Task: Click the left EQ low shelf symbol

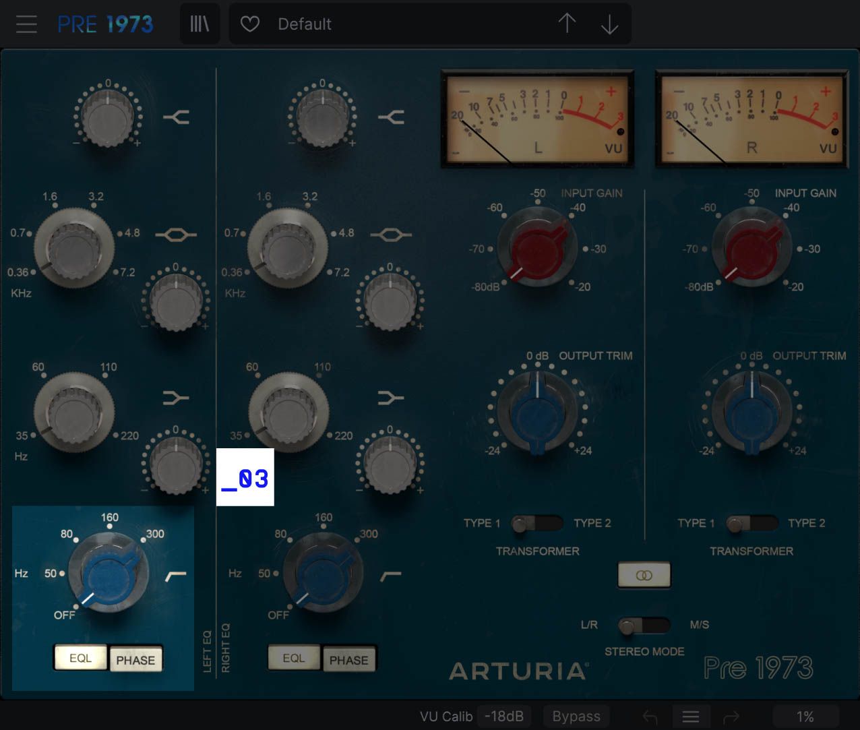Action: 176,398
